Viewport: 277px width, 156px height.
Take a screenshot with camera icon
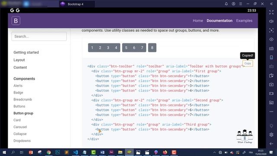[271, 84]
